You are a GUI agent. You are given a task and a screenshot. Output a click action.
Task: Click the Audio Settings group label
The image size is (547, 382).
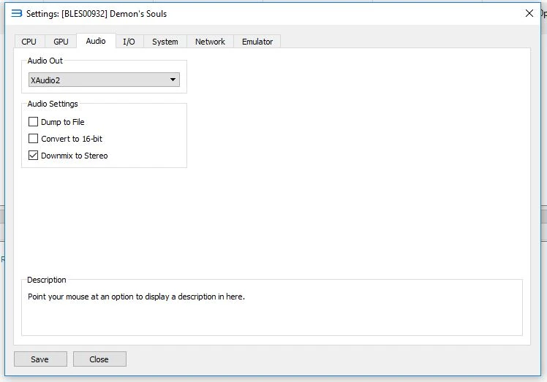pyautogui.click(x=53, y=104)
